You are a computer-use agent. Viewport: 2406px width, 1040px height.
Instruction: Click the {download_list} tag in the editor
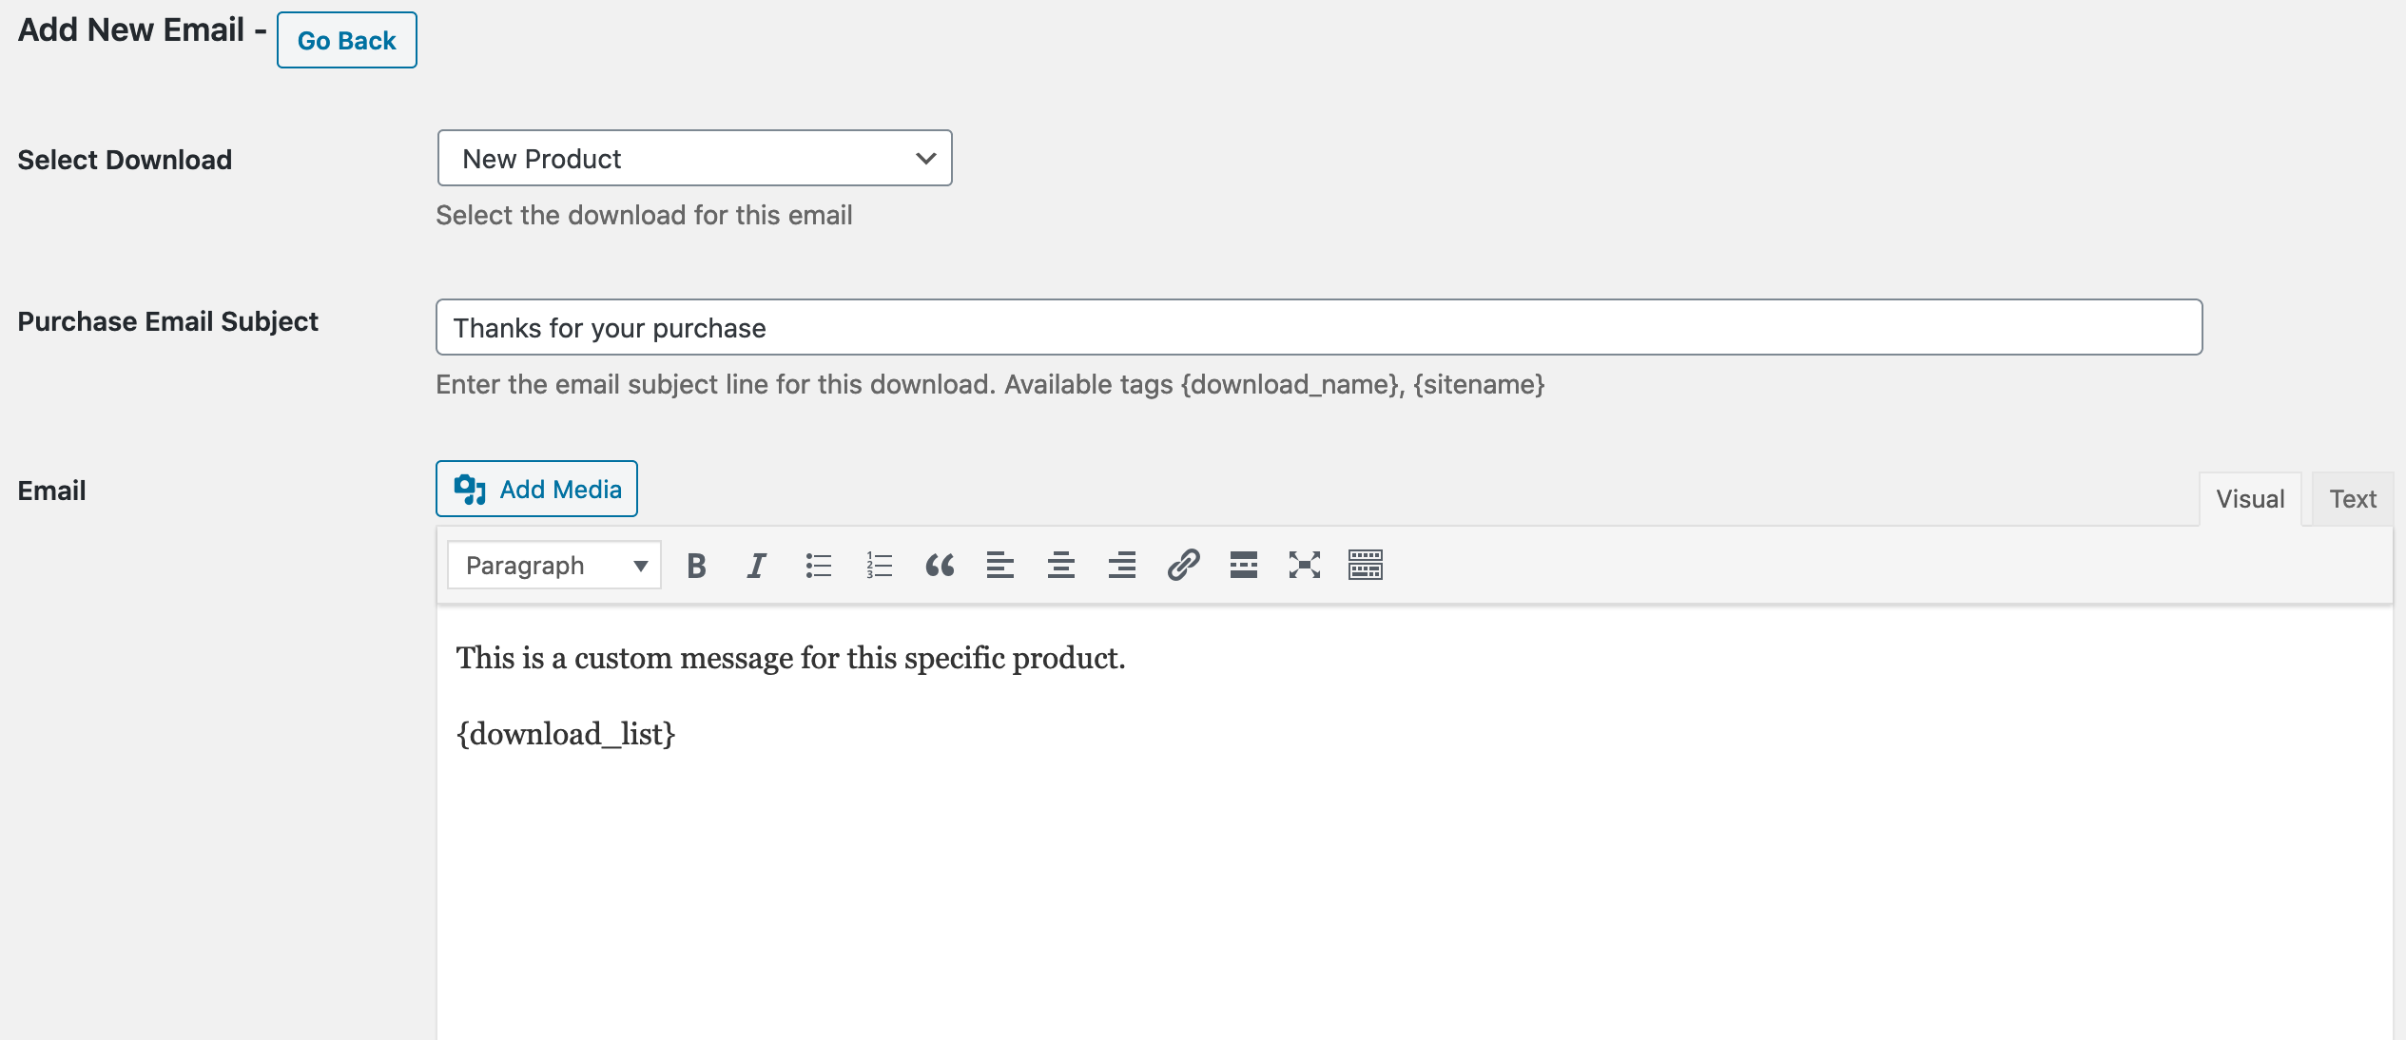[566, 734]
